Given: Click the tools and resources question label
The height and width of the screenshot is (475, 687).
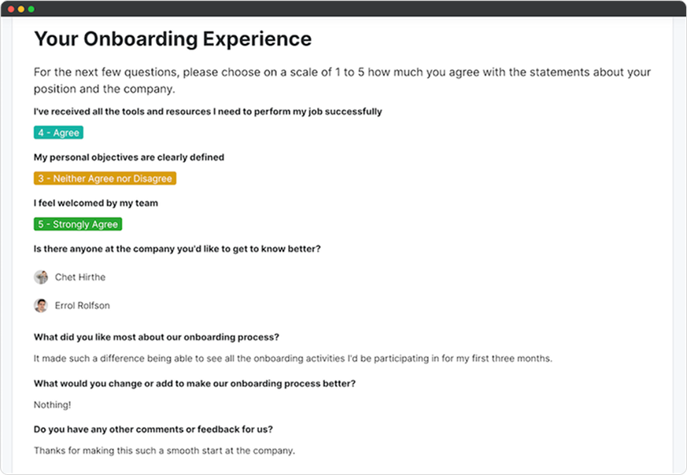Looking at the screenshot, I should coord(208,112).
